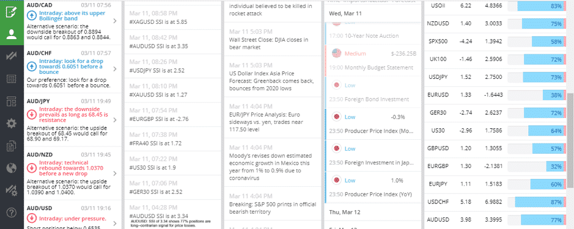Select the calendar grid sidebar icon
This screenshot has width=574, height=229.
pos(12,78)
